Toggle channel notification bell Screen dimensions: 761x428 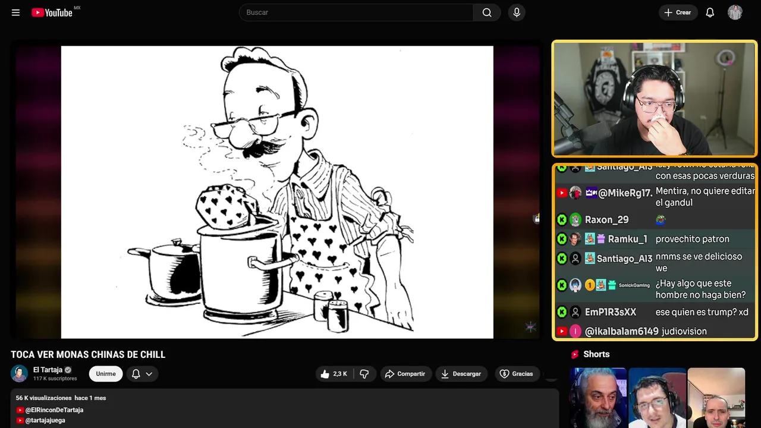(x=136, y=374)
